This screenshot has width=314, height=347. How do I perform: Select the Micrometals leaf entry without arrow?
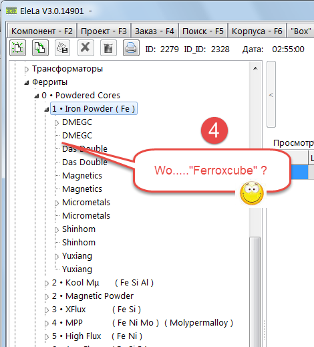(86, 216)
